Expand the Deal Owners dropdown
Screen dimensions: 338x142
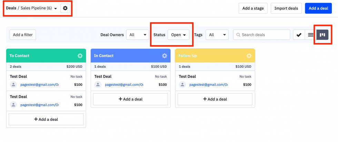137,35
